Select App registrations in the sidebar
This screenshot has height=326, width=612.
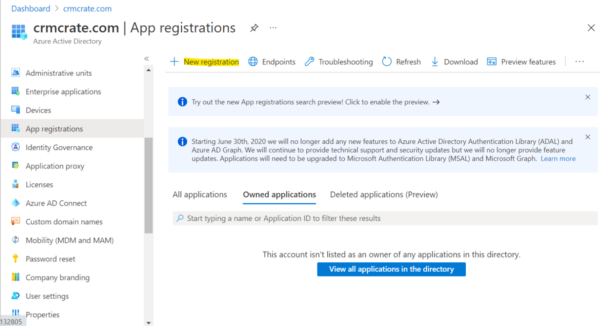[72, 129]
